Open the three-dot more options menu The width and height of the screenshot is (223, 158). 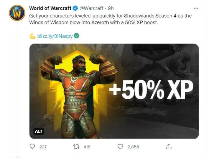(196, 8)
